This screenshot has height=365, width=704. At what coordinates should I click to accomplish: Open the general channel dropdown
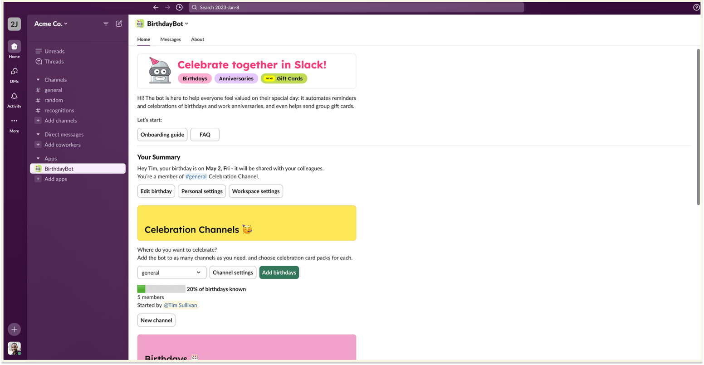click(x=171, y=273)
